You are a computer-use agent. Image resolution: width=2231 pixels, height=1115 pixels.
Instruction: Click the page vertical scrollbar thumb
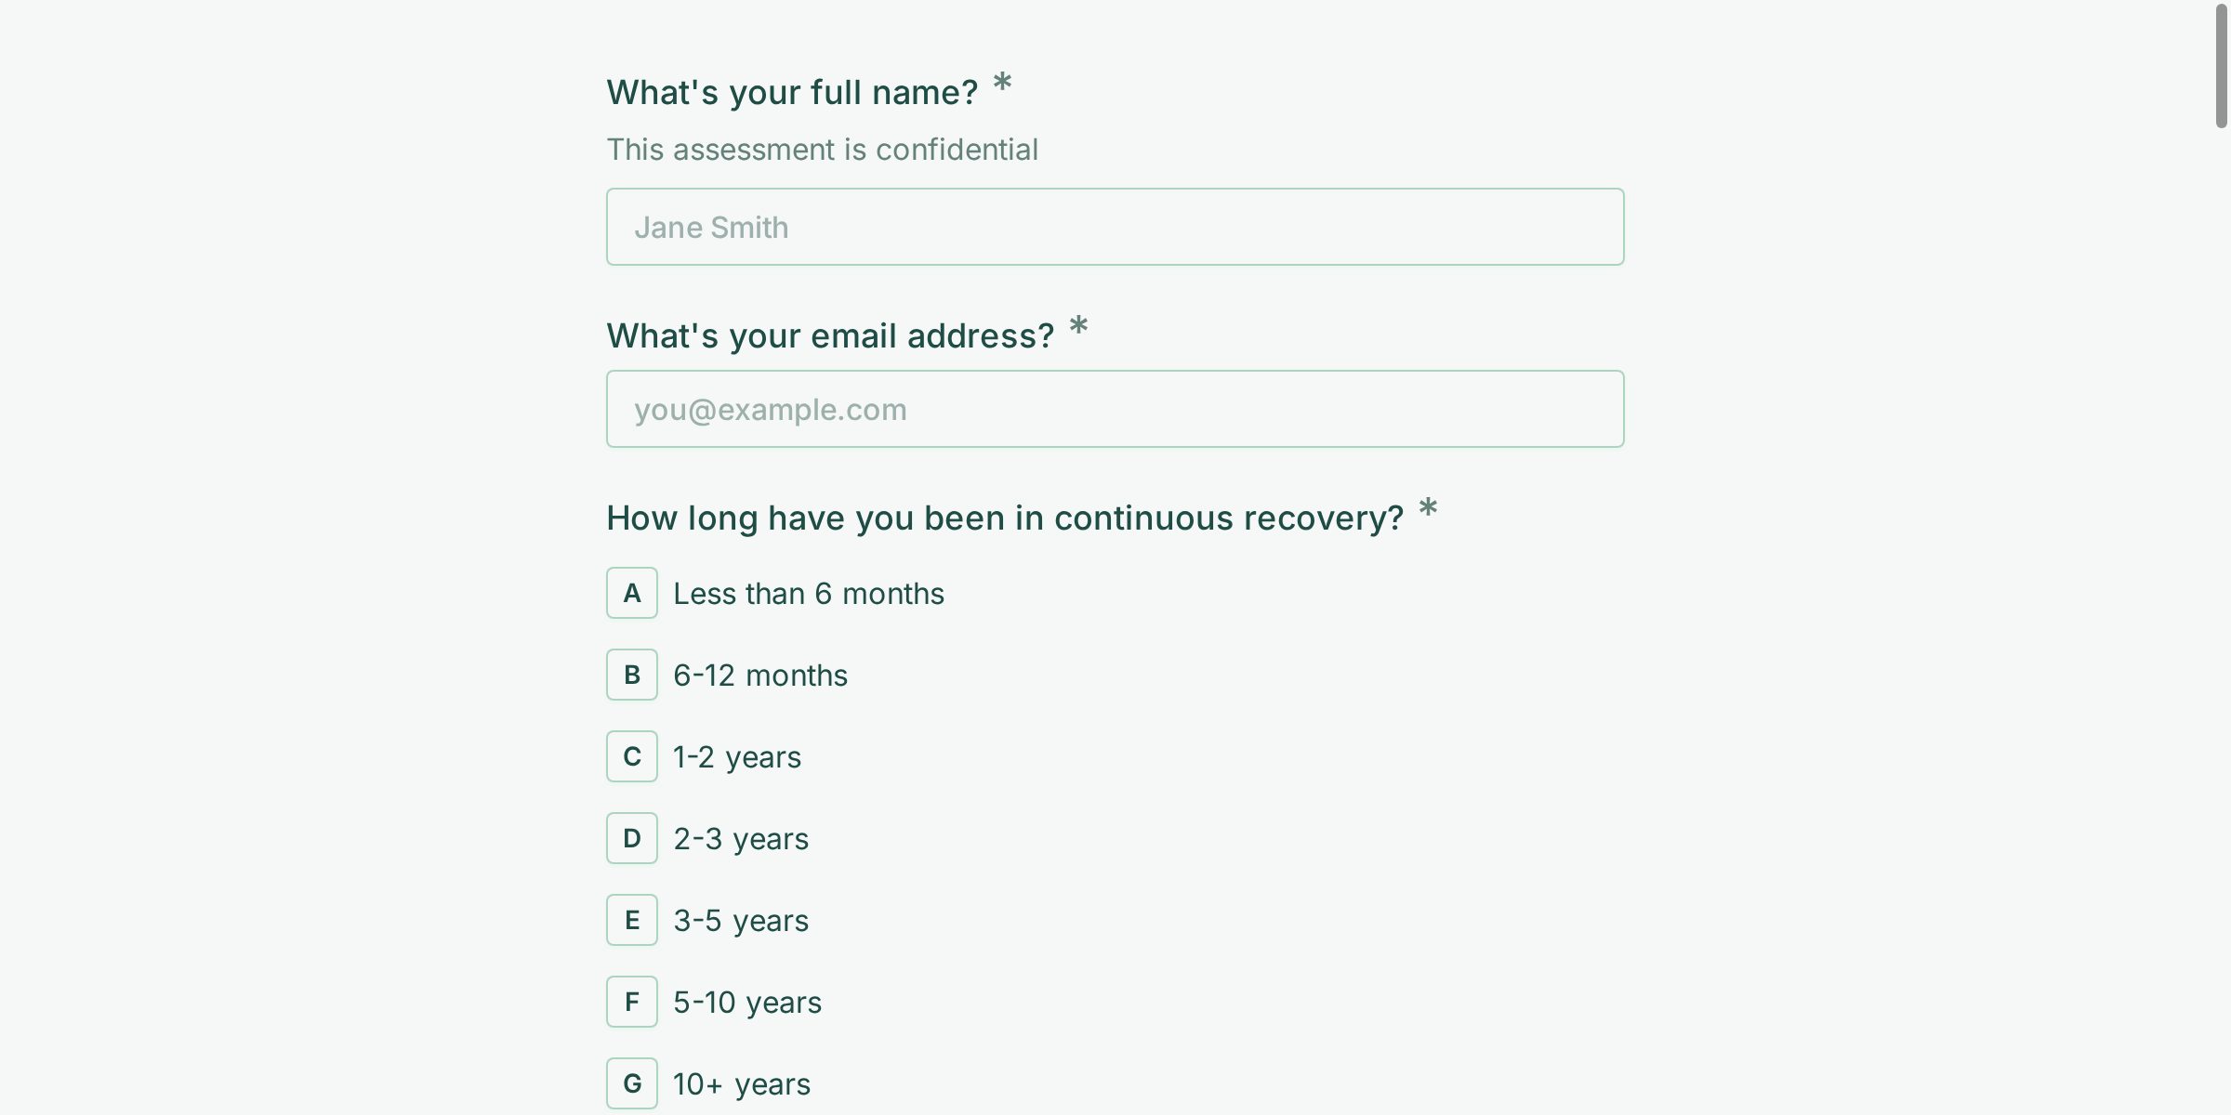point(2221,65)
